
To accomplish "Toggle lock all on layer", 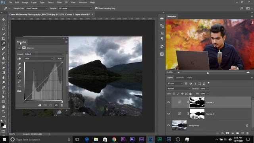I will [x=190, y=94].
